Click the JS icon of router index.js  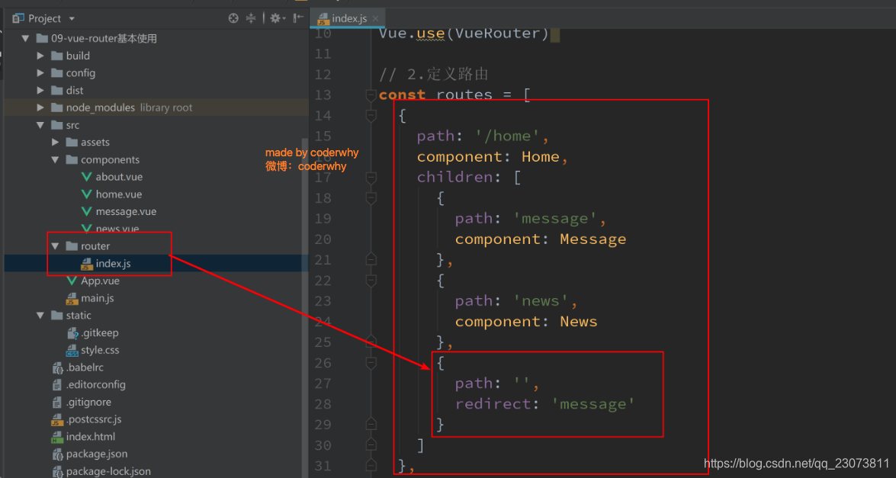[x=86, y=264]
